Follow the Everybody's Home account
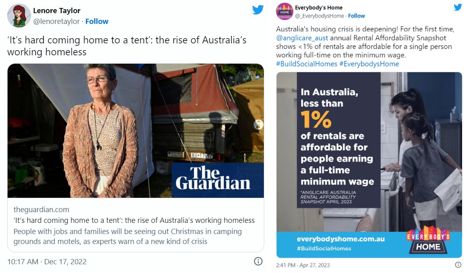The height and width of the screenshot is (273, 468). [x=357, y=16]
